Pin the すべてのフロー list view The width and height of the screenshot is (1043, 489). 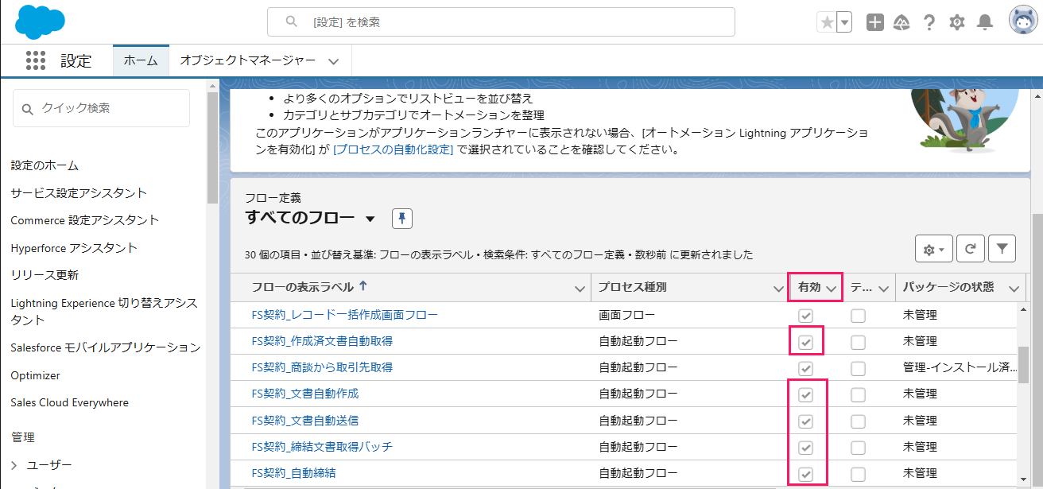pos(402,219)
